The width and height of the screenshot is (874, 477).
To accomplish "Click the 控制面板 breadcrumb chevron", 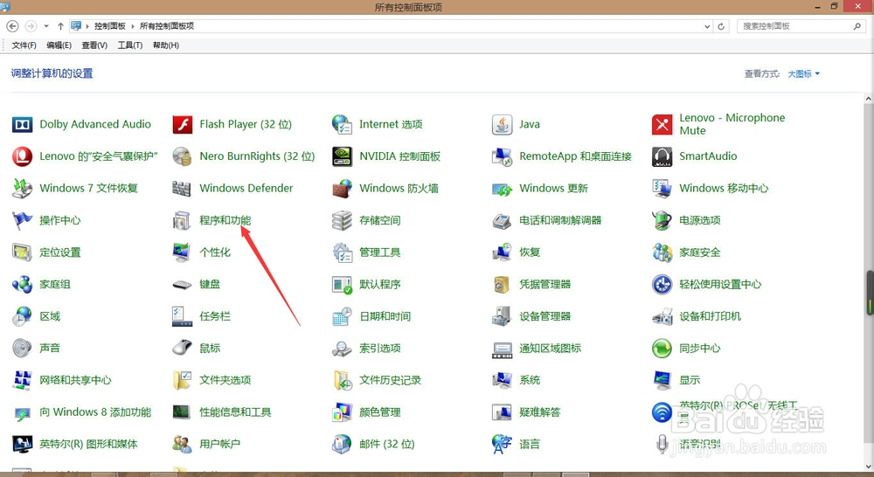I will pyautogui.click(x=133, y=26).
